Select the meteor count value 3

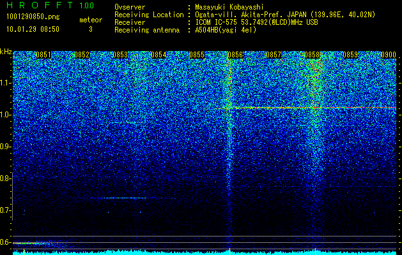(x=91, y=29)
